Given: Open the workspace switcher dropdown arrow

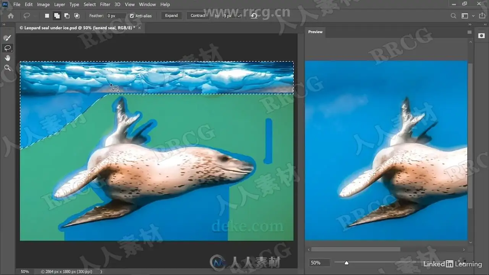Looking at the screenshot, I should 473,16.
